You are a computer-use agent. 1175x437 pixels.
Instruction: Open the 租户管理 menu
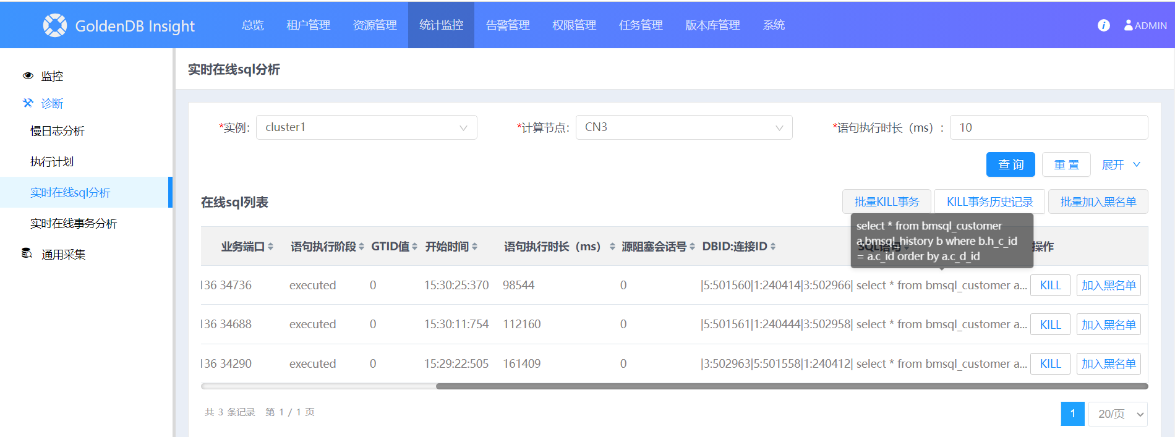[x=308, y=25]
